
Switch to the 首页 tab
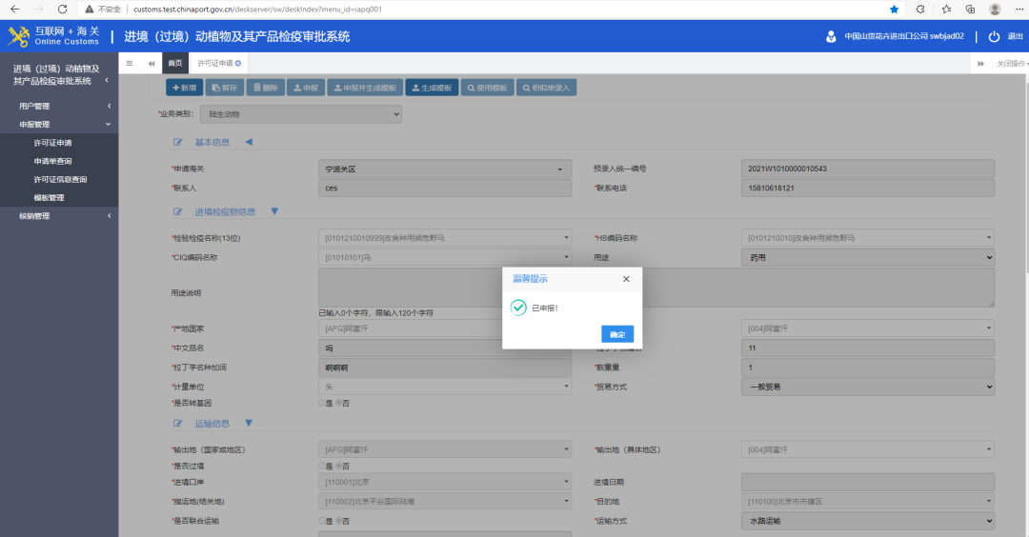[x=175, y=64]
